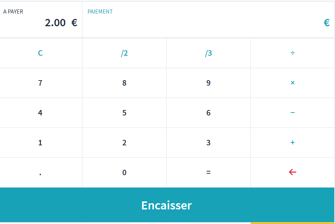Viewport: 335px width, 224px height.
Task: Clear the amount with the C key
Action: (x=40, y=53)
